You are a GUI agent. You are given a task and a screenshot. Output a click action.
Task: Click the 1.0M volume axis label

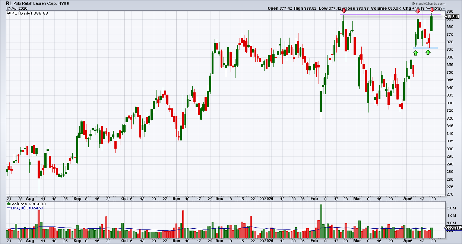(x=452, y=223)
